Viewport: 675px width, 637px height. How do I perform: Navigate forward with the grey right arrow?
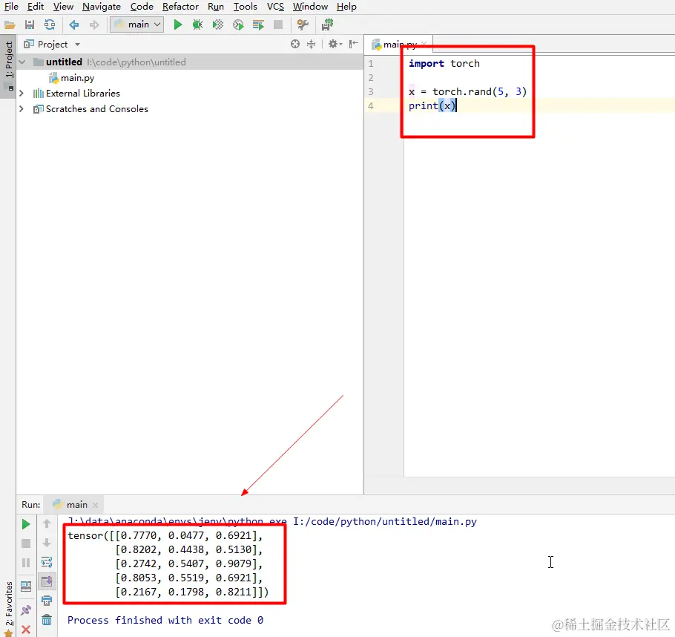coord(94,25)
